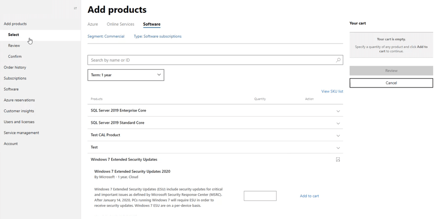Viewport: 434px width, 219px height.
Task: Collapse Windows 7 Extended Security Updates row
Action: click(338, 159)
